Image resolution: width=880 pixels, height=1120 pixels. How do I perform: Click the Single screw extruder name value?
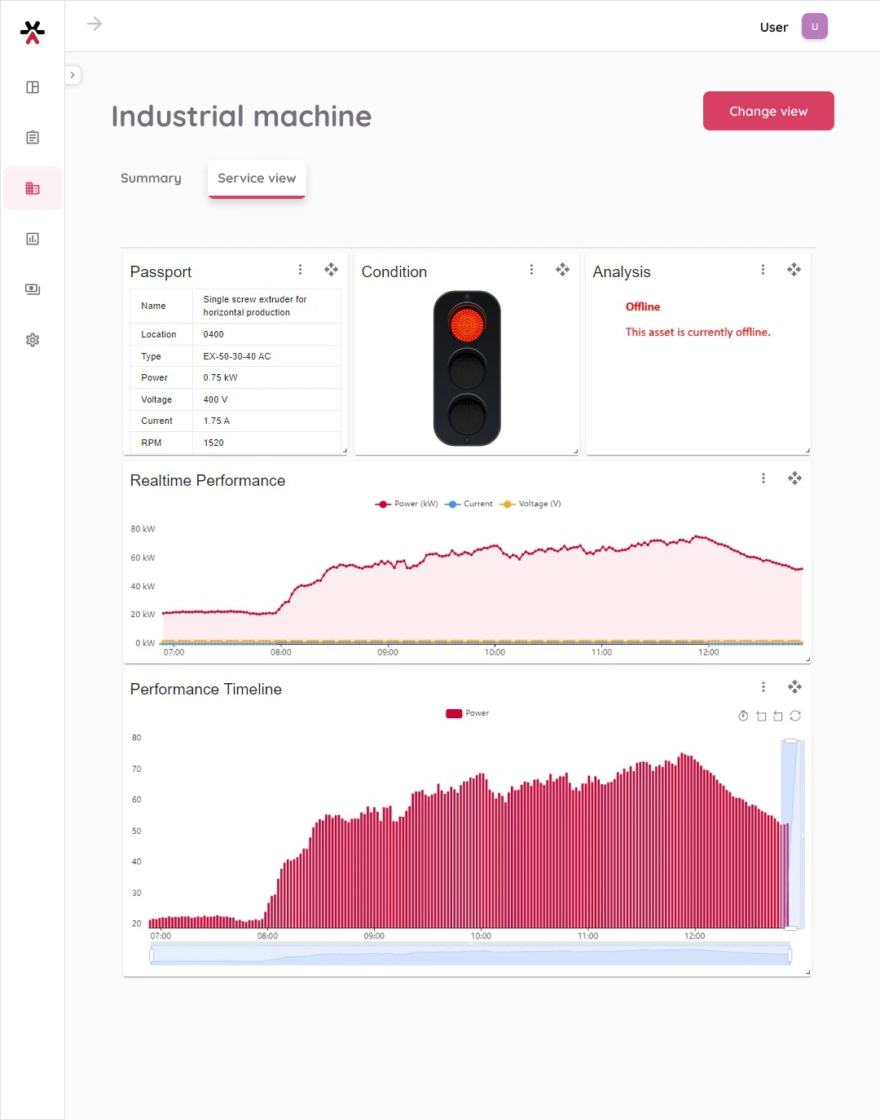tap(255, 306)
